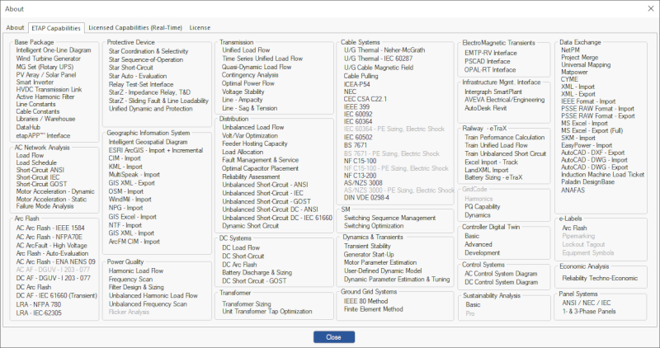
Task: Click 'Star Coordination & Selectivity' text
Action: click(x=148, y=51)
